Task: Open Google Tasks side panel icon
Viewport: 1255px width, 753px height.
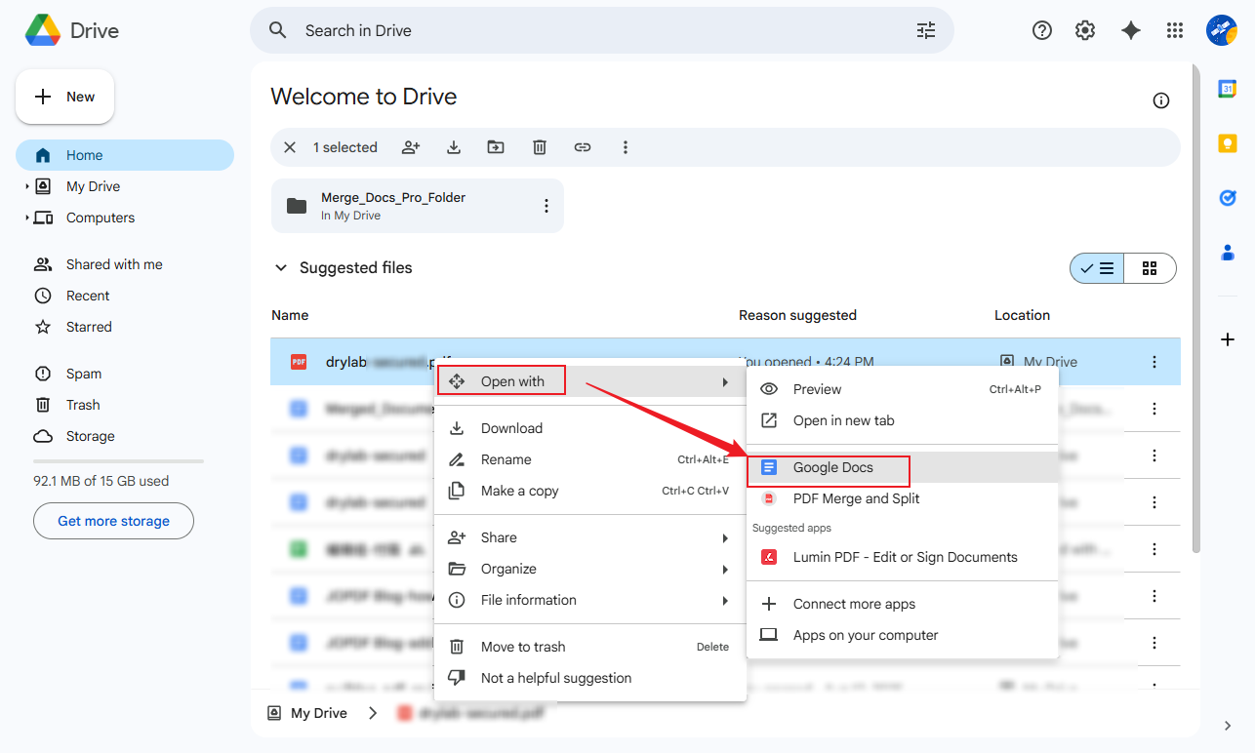Action: 1228,198
